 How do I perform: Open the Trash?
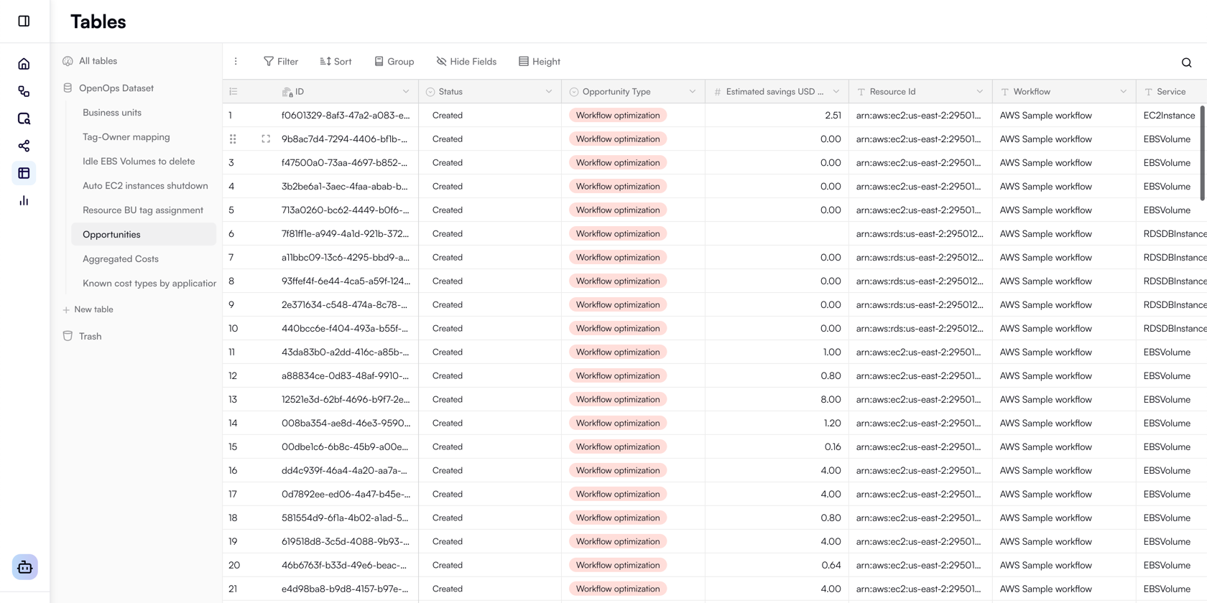(x=90, y=336)
